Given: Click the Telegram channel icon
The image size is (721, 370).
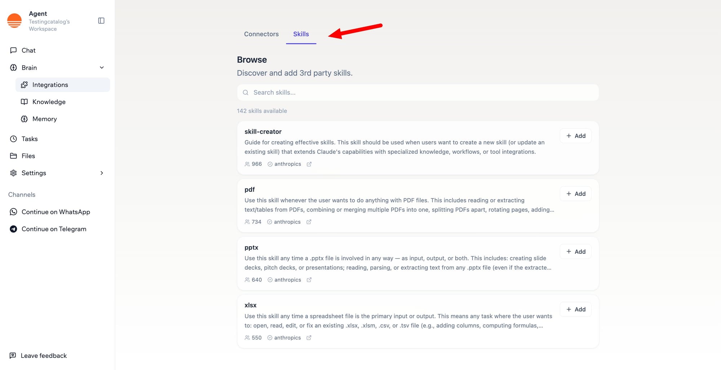Looking at the screenshot, I should [13, 229].
